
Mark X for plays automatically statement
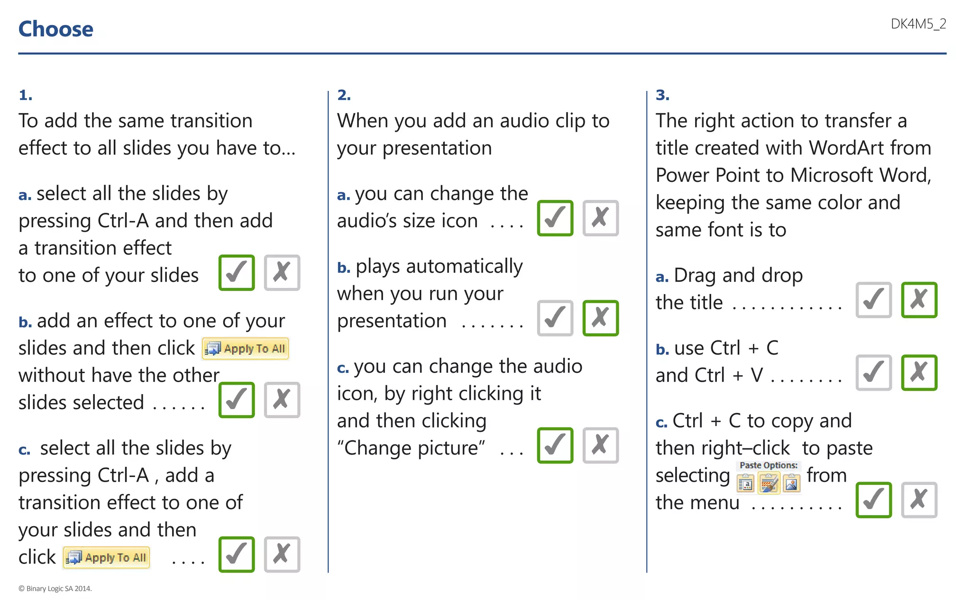point(601,318)
